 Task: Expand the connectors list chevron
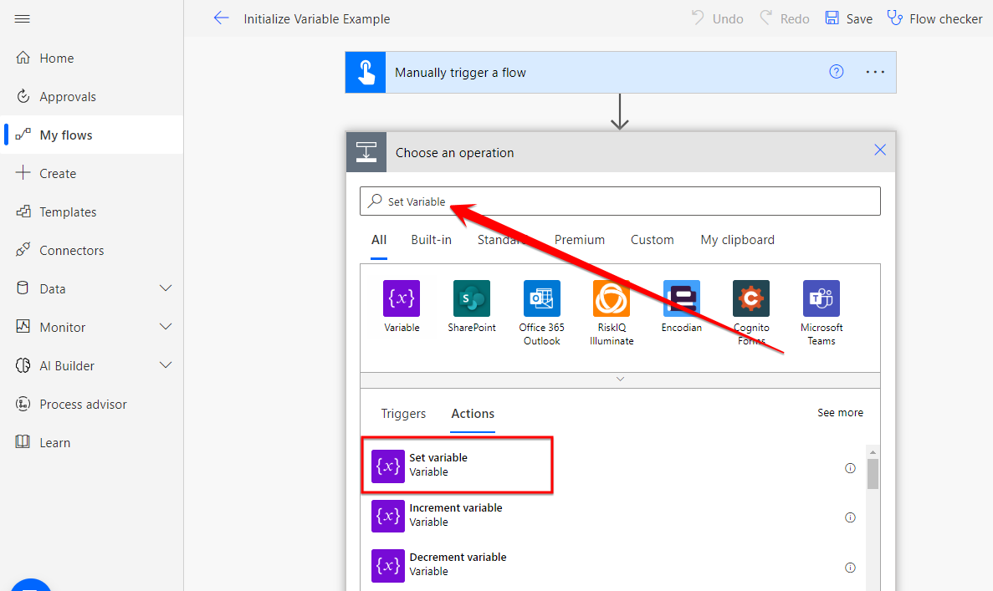click(x=620, y=379)
